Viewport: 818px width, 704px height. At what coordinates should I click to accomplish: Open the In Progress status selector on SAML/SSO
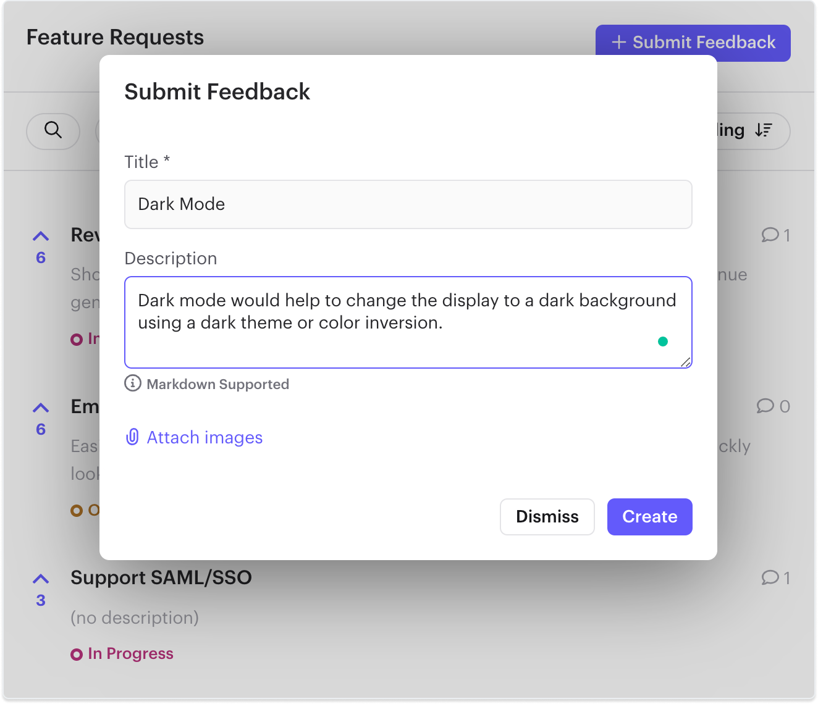pyautogui.click(x=122, y=653)
